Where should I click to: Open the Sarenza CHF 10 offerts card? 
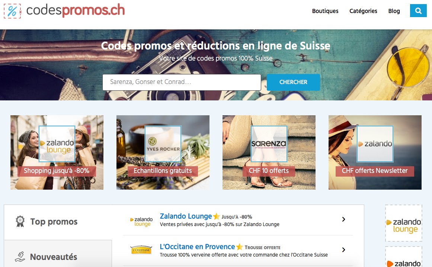[x=269, y=152]
